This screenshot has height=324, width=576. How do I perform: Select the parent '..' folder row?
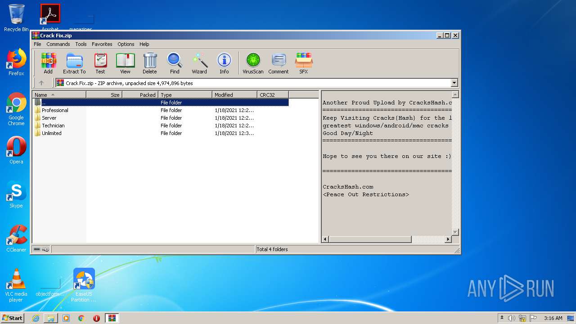161,103
